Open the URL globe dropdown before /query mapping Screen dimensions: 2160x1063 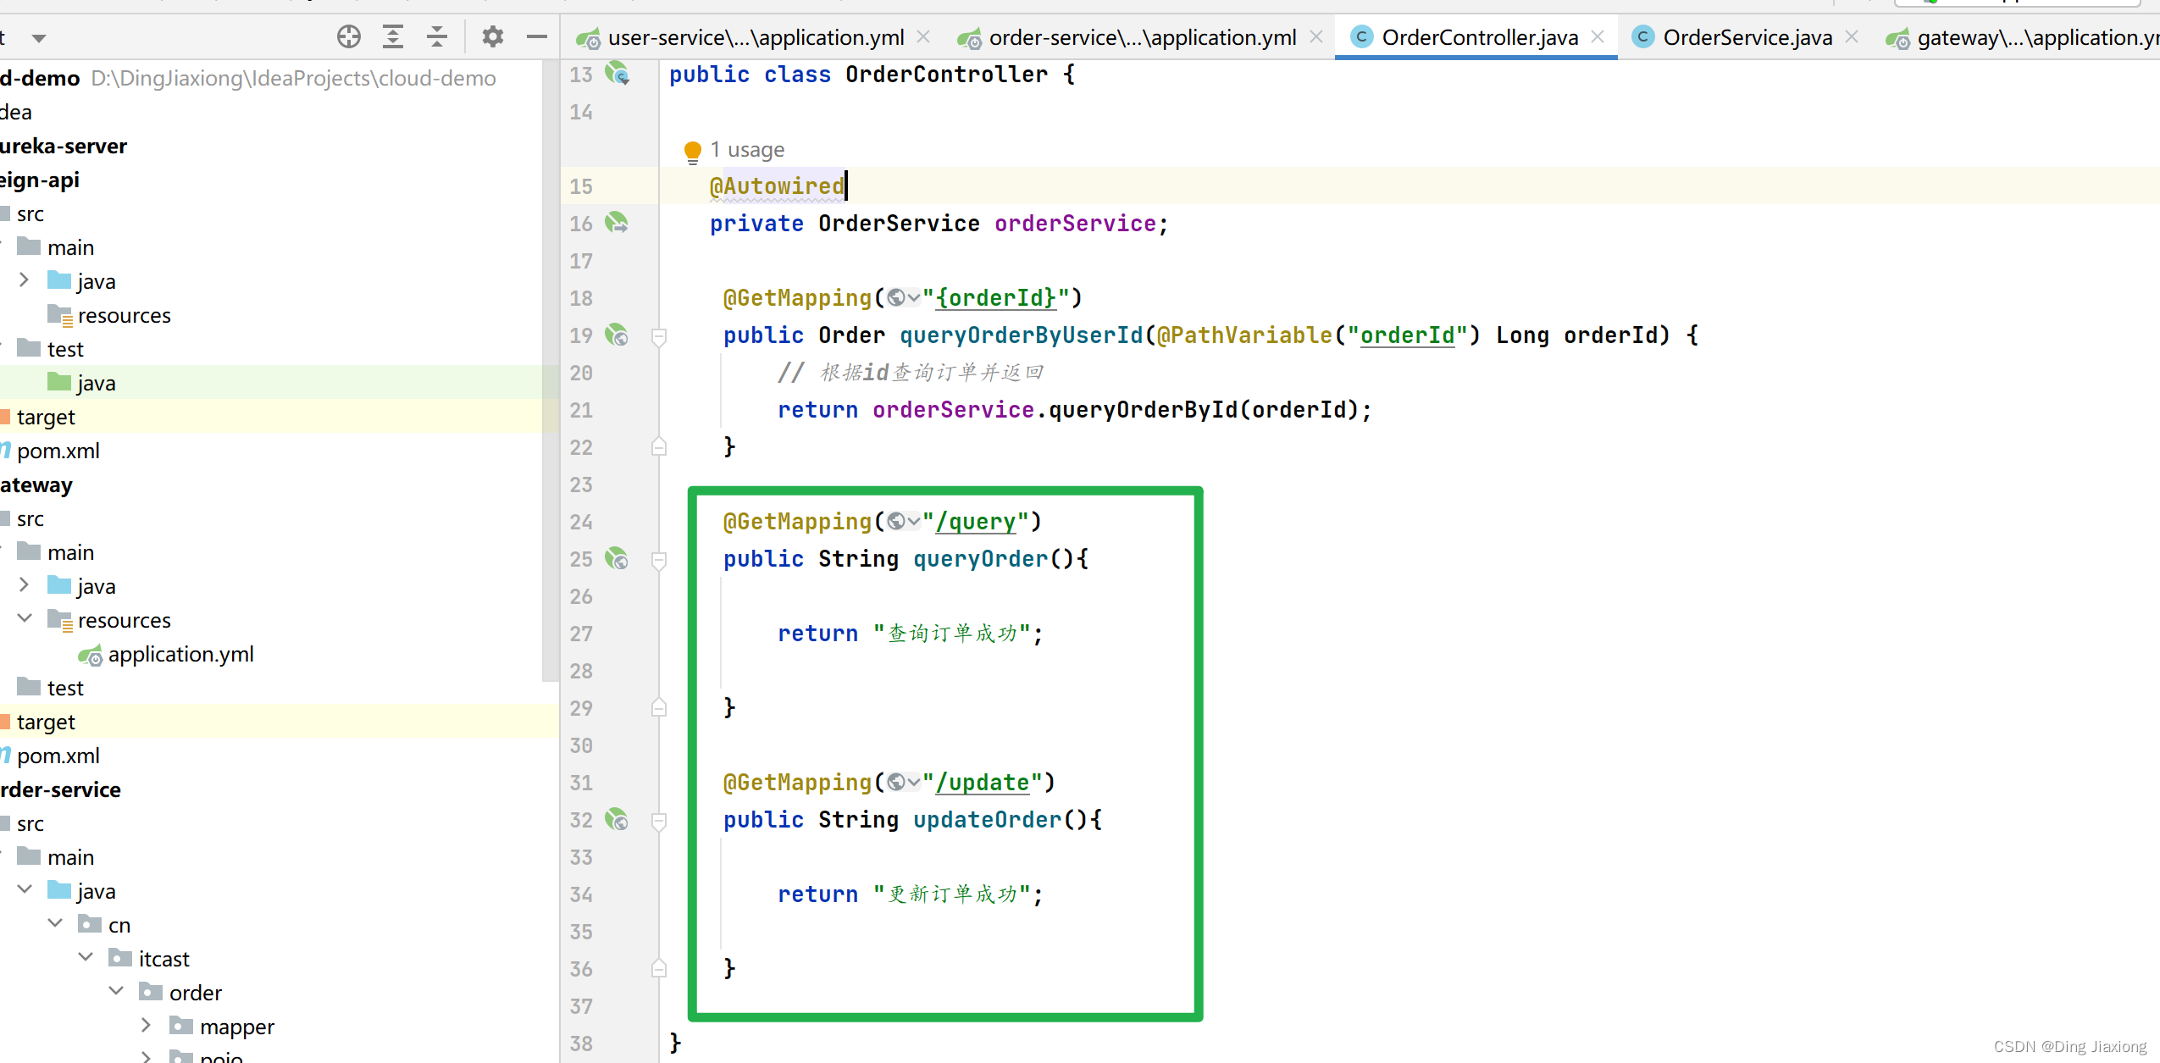[903, 522]
